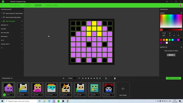Click the green play toggle in timeline toolbar
This screenshot has height=103, width=183.
coord(100,78)
